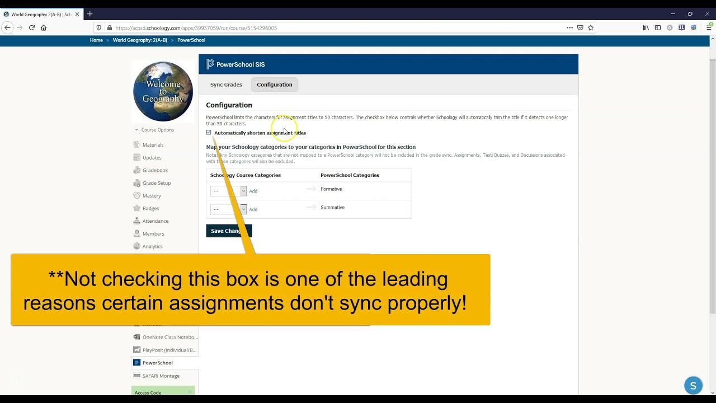Click Schoology Course Categories header

pos(246,175)
